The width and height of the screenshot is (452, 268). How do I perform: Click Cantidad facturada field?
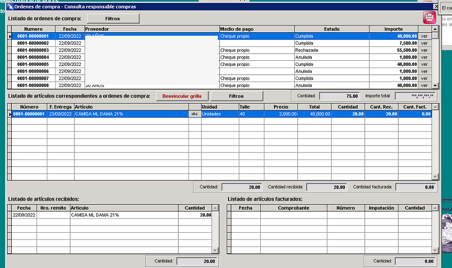[415, 187]
